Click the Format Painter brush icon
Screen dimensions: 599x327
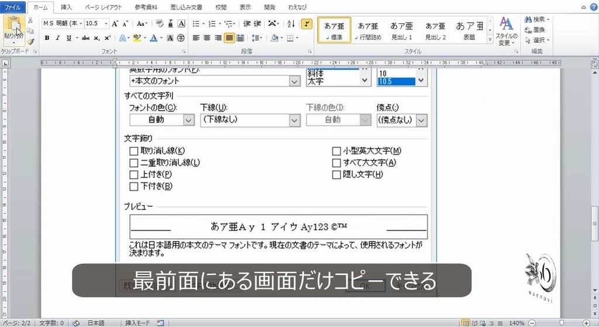coord(30,42)
